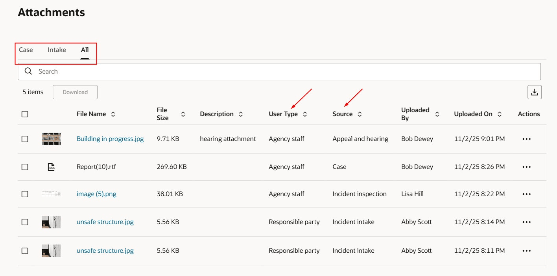
Task: Check the row checkbox for Building in progress.jpg
Action: [x=25, y=139]
